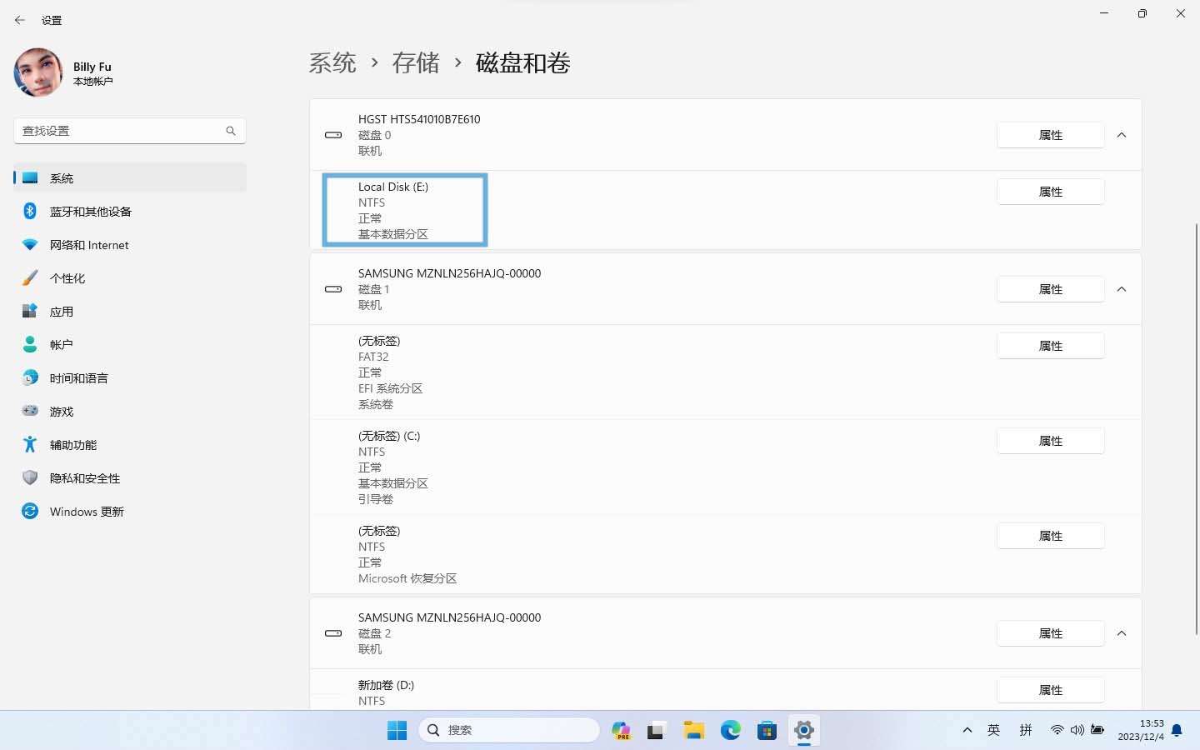1200x750 pixels.
Task: Click the back arrow in Settings
Action: pos(20,20)
